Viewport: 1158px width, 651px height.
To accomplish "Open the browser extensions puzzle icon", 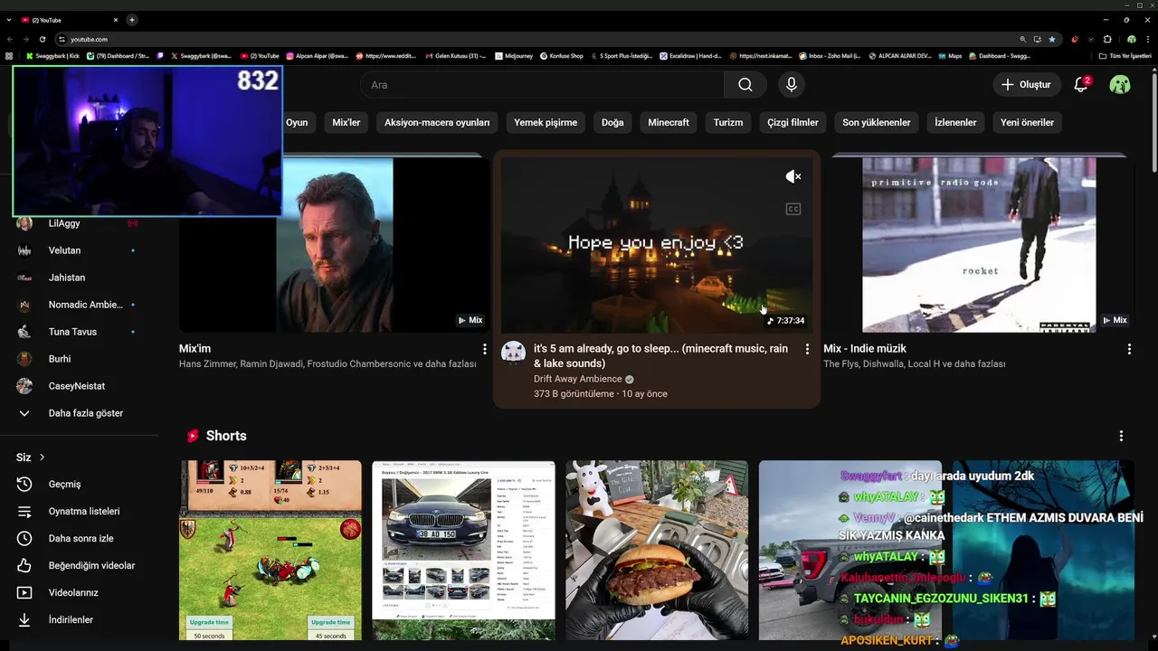I will pyautogui.click(x=1106, y=39).
